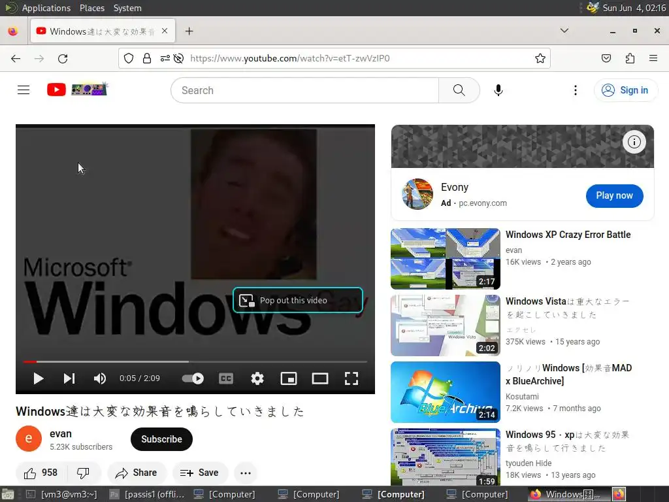Open the Applications menu
This screenshot has height=502, width=669.
pos(46,8)
